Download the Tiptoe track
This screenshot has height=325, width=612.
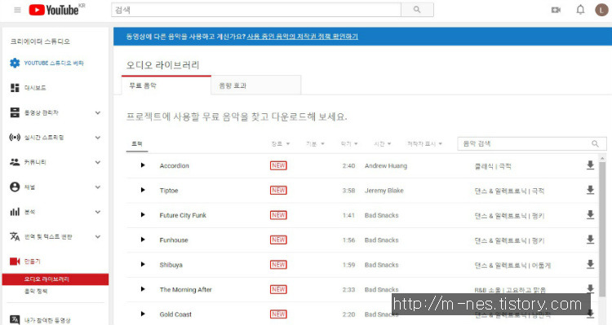[590, 190]
